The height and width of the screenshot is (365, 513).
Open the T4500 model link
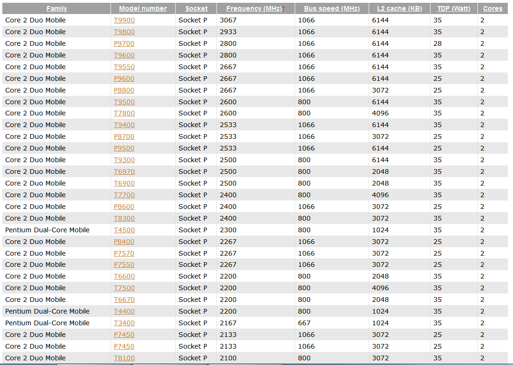(x=124, y=230)
